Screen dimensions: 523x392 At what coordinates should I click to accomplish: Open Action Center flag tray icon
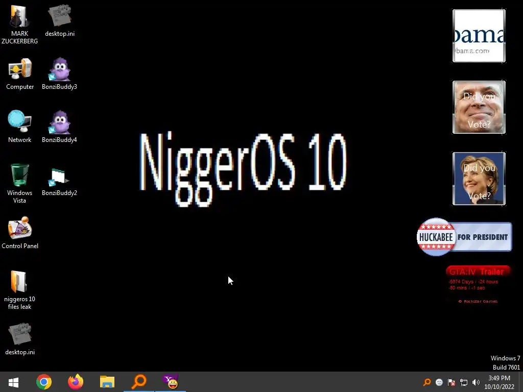coord(451,382)
